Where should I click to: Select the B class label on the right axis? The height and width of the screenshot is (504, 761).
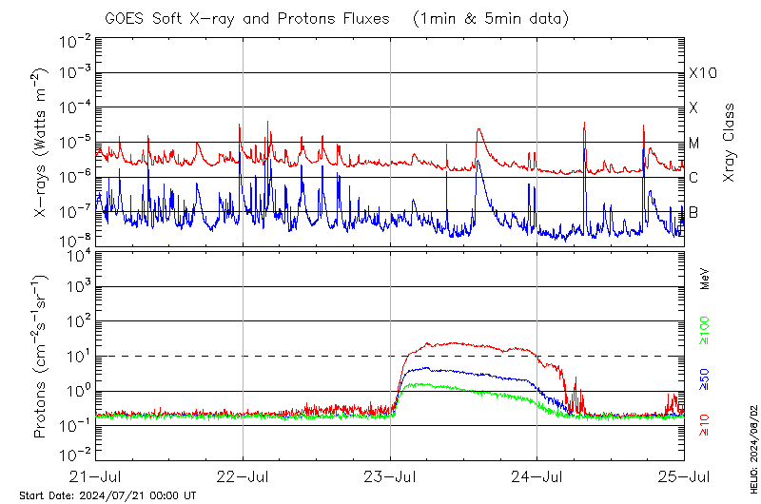[694, 212]
